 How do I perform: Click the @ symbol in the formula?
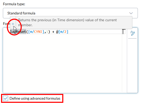click(x=57, y=32)
